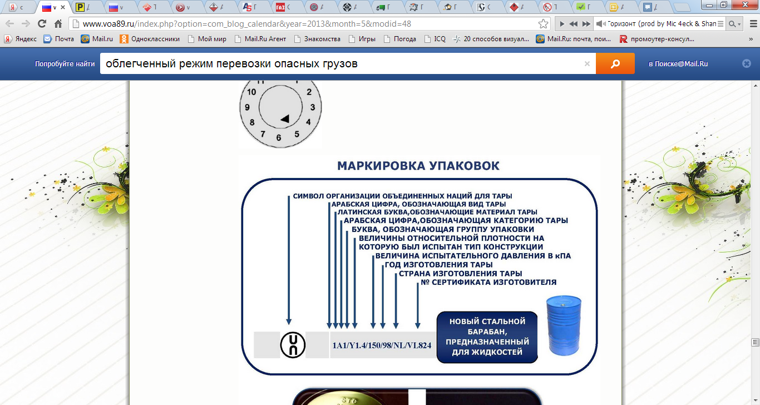
Task: Open the ICQ bookmark
Action: (435, 39)
